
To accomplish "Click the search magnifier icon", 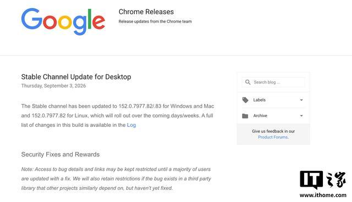I will [x=248, y=82].
